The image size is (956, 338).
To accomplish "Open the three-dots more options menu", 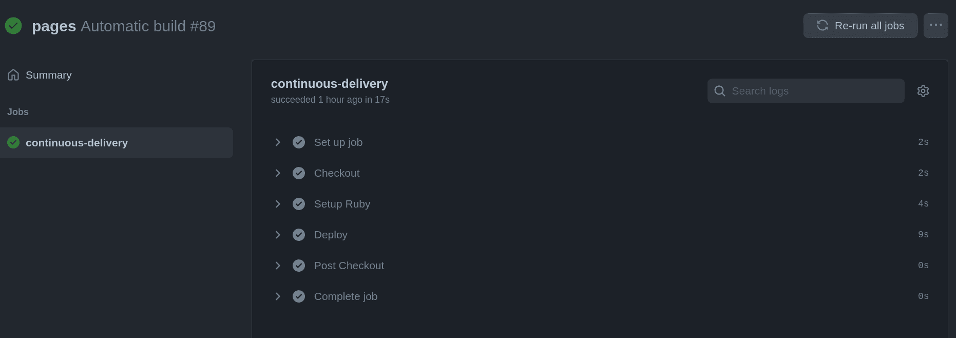I will click(x=935, y=26).
